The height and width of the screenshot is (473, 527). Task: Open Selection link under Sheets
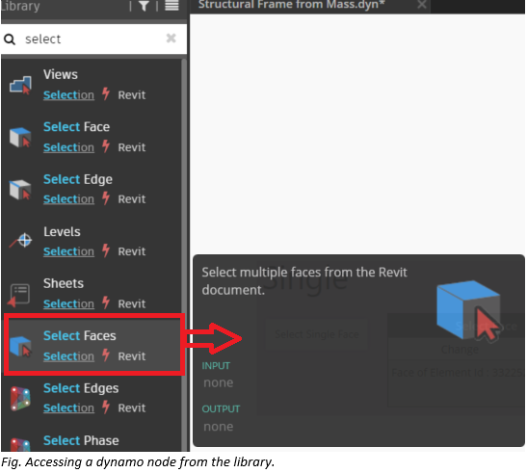(68, 303)
